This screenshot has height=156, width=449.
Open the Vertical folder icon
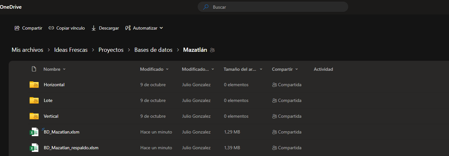pyautogui.click(x=34, y=116)
